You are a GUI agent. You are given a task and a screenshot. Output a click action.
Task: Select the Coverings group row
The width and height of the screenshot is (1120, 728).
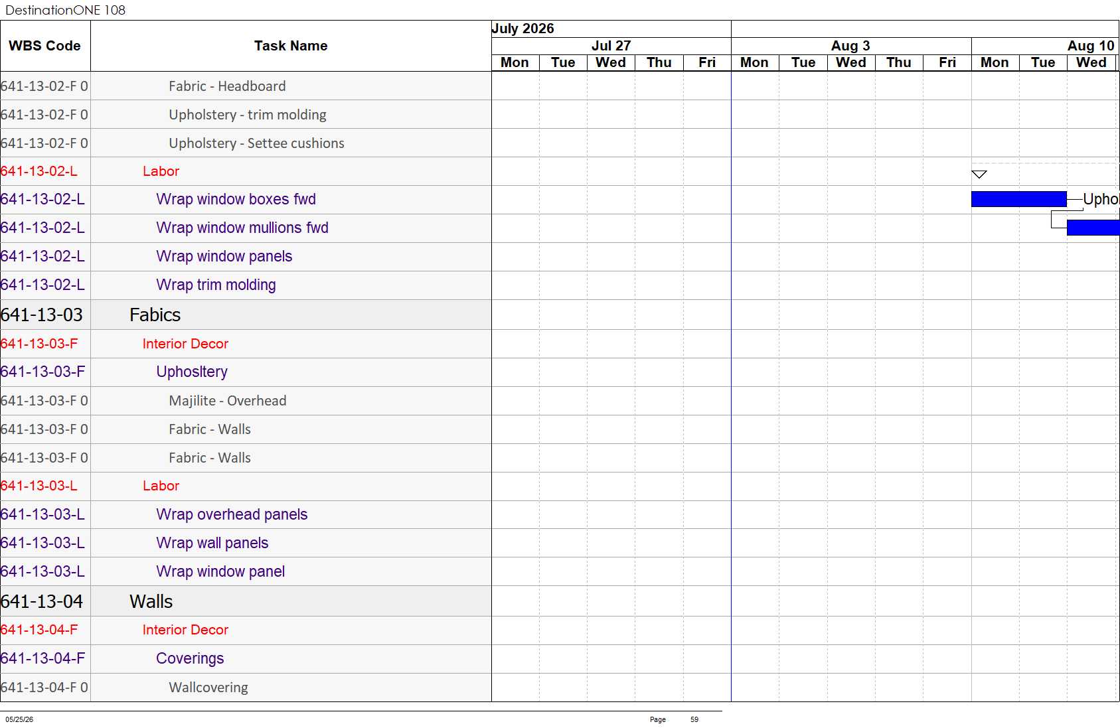(x=246, y=658)
